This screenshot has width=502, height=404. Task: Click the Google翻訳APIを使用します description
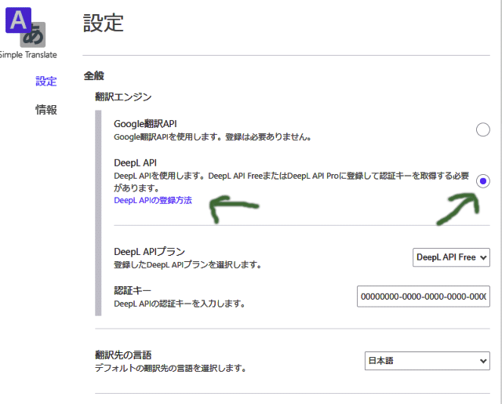tap(213, 137)
